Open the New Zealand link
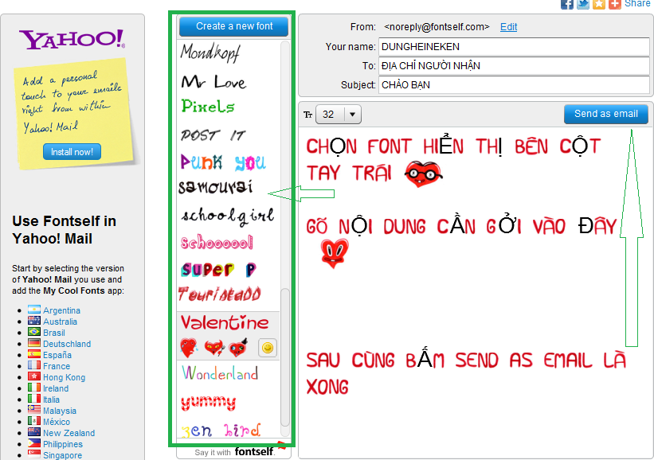The image size is (654, 460). tap(69, 433)
